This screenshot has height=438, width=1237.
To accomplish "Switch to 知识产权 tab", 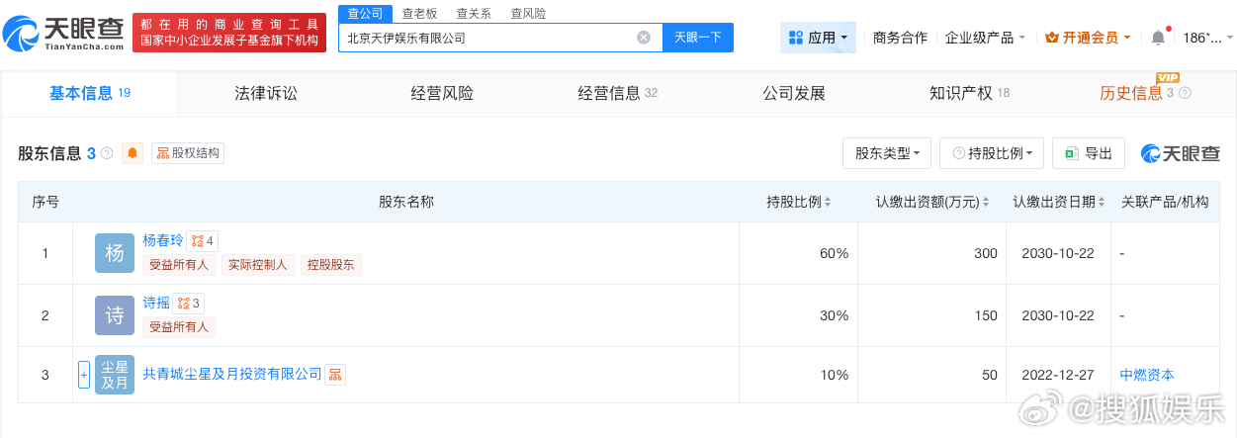I will (969, 93).
